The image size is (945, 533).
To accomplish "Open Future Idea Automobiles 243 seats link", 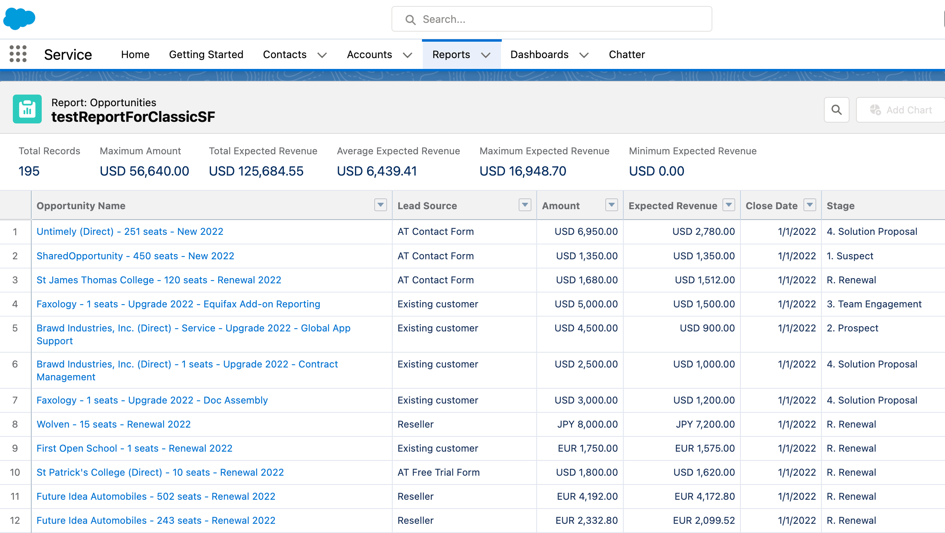I will click(x=156, y=521).
